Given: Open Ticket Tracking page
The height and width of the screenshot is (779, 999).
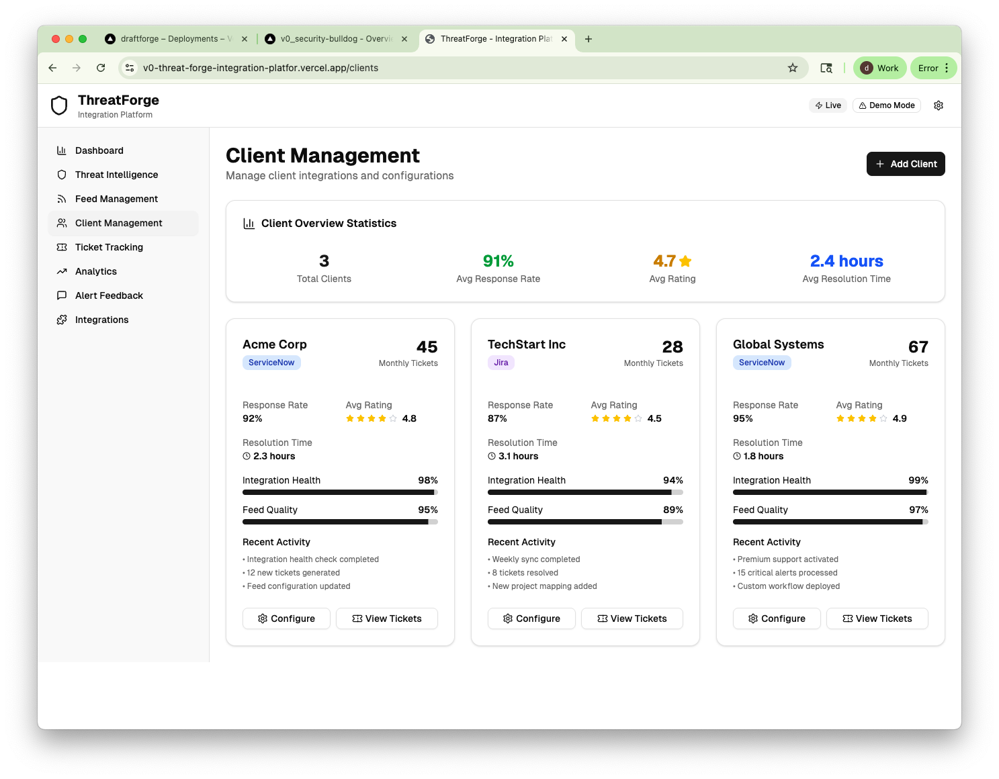Looking at the screenshot, I should 123,247.
